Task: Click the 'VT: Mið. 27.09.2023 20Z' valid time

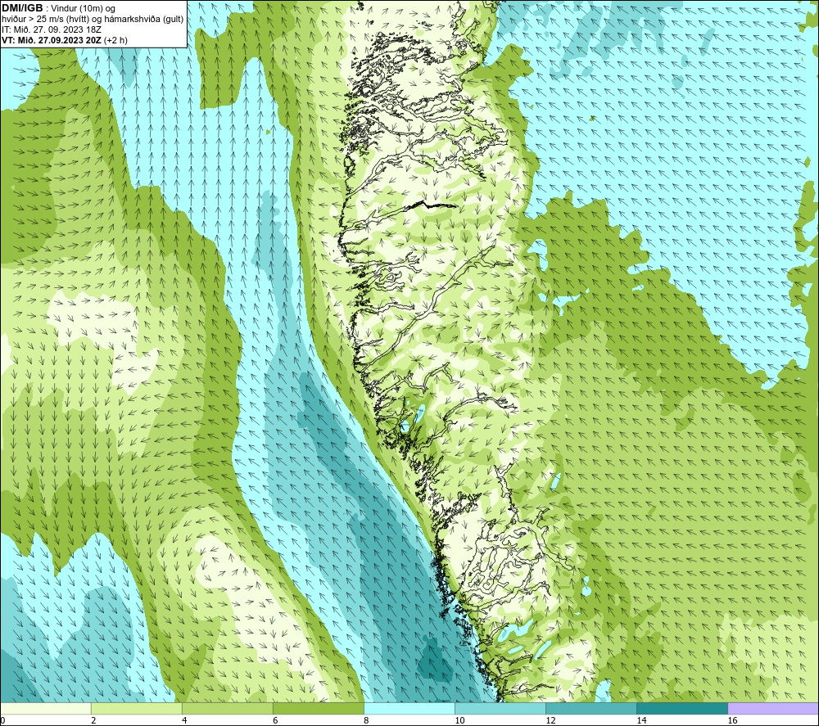Action: click(x=52, y=40)
